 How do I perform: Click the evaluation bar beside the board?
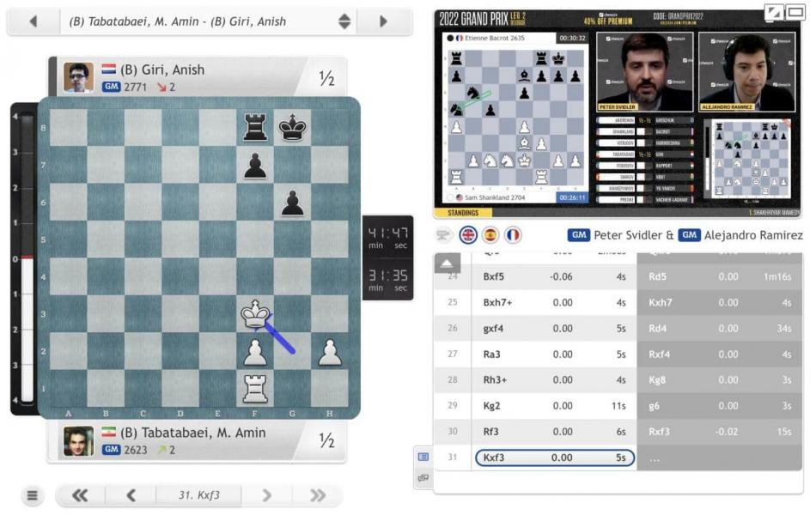pyautogui.click(x=25, y=257)
